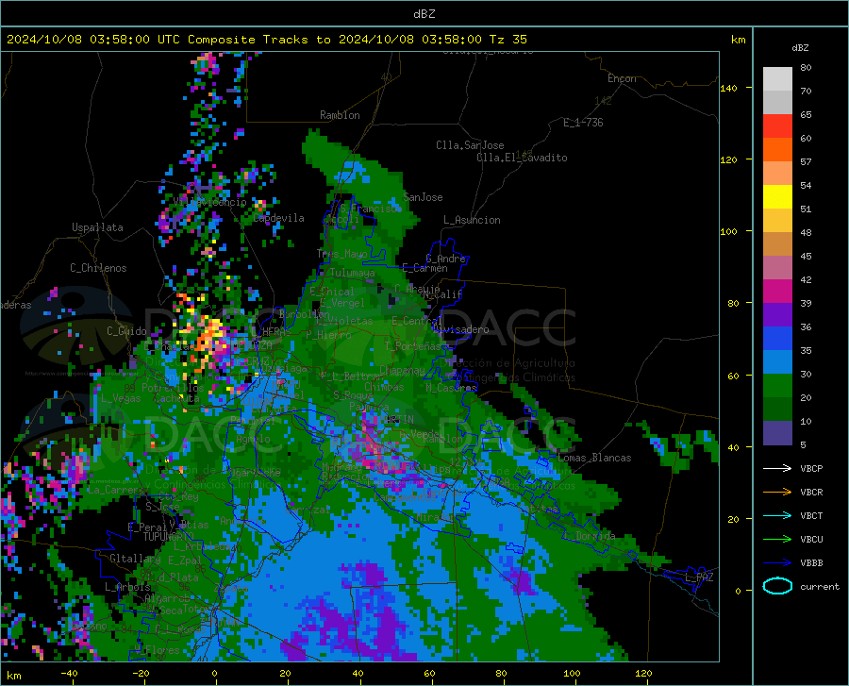The image size is (849, 686).
Task: Click the 'Capdevila' map label
Action: pyautogui.click(x=278, y=218)
